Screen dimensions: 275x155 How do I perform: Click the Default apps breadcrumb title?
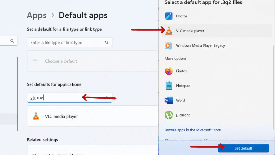pyautogui.click(x=83, y=15)
